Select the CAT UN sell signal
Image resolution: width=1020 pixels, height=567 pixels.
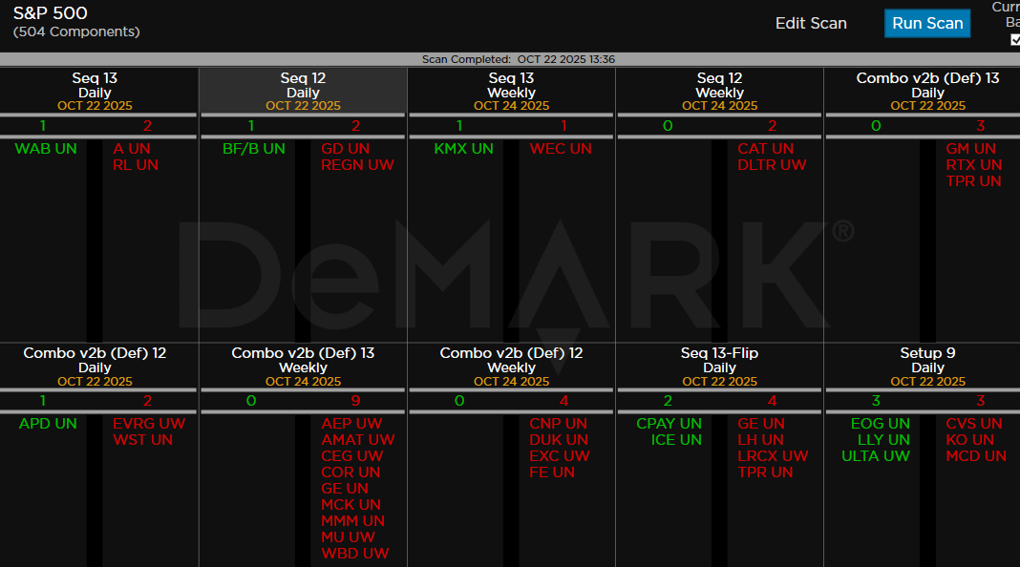(x=765, y=149)
